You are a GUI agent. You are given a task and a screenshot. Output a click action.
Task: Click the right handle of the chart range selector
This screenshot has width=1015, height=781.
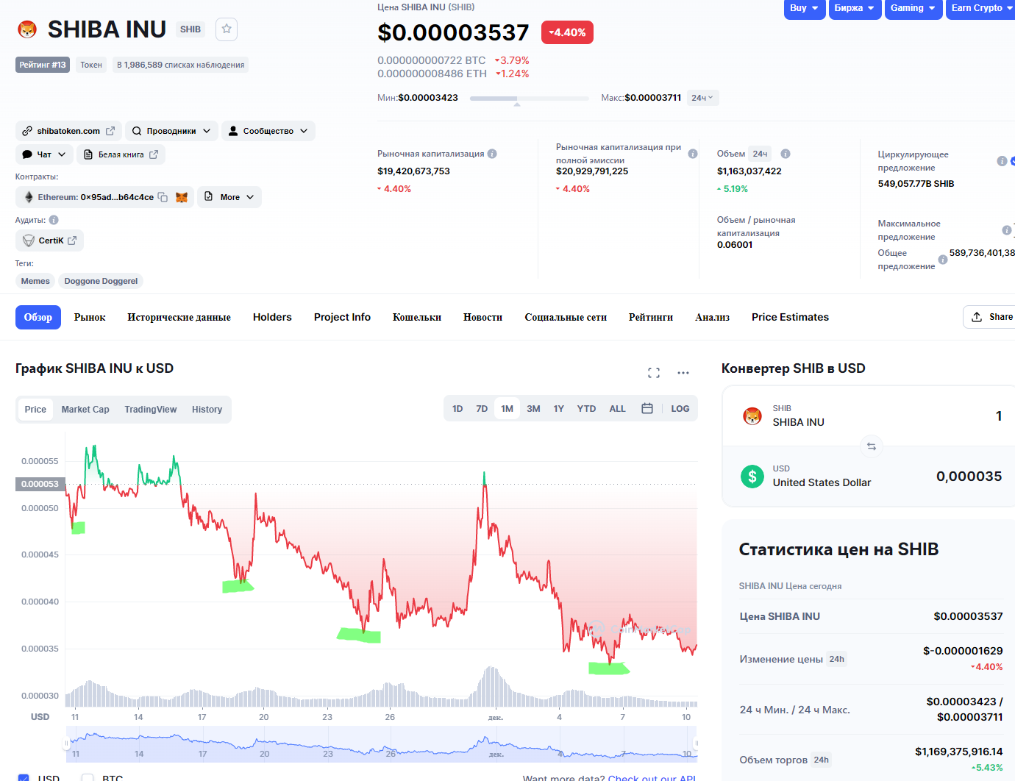(x=696, y=743)
